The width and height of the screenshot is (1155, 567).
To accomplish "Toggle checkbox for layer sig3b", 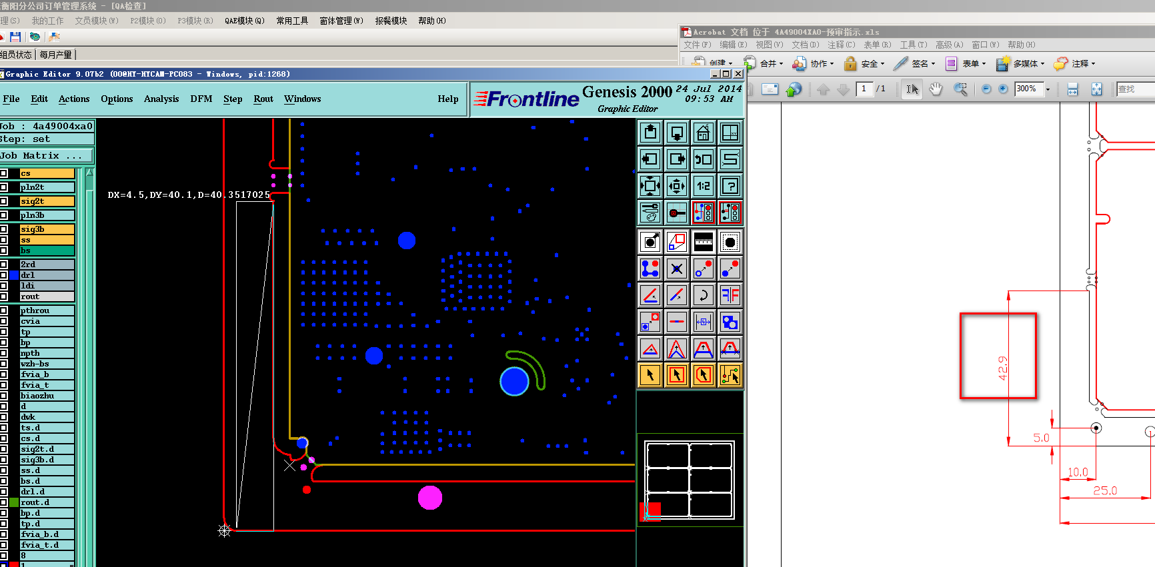I will point(3,229).
